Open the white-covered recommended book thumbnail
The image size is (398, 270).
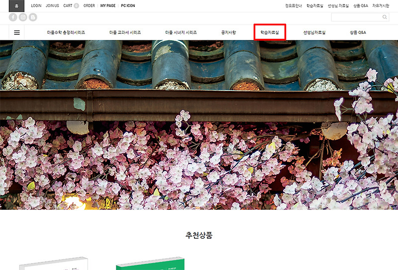[x=54, y=264]
